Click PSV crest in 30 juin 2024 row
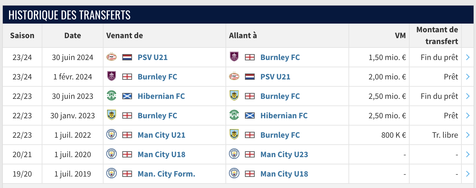The height and width of the screenshot is (188, 476). point(112,57)
